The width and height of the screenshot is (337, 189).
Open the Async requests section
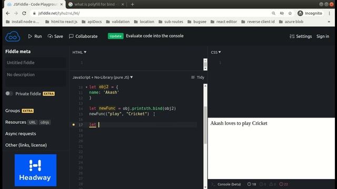click(x=21, y=133)
